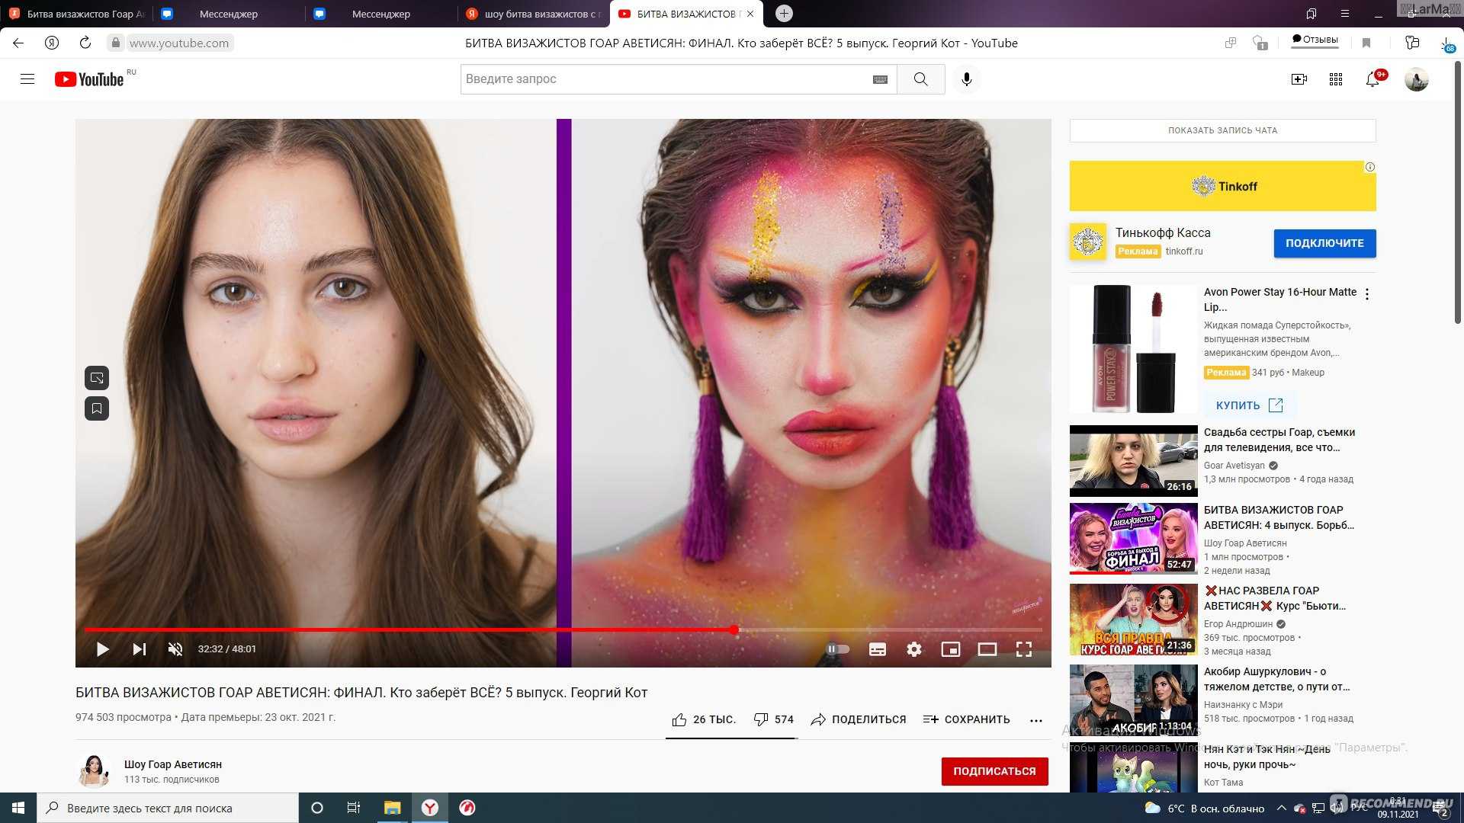The width and height of the screenshot is (1464, 823).
Task: Pop out video with overlay icon
Action: tap(97, 378)
